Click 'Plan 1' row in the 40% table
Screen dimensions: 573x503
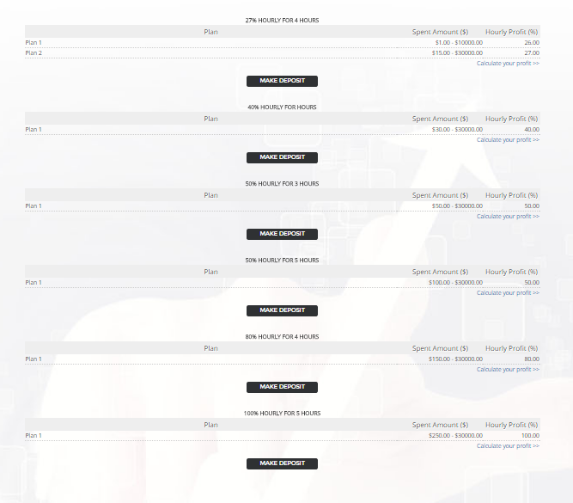[282, 129]
